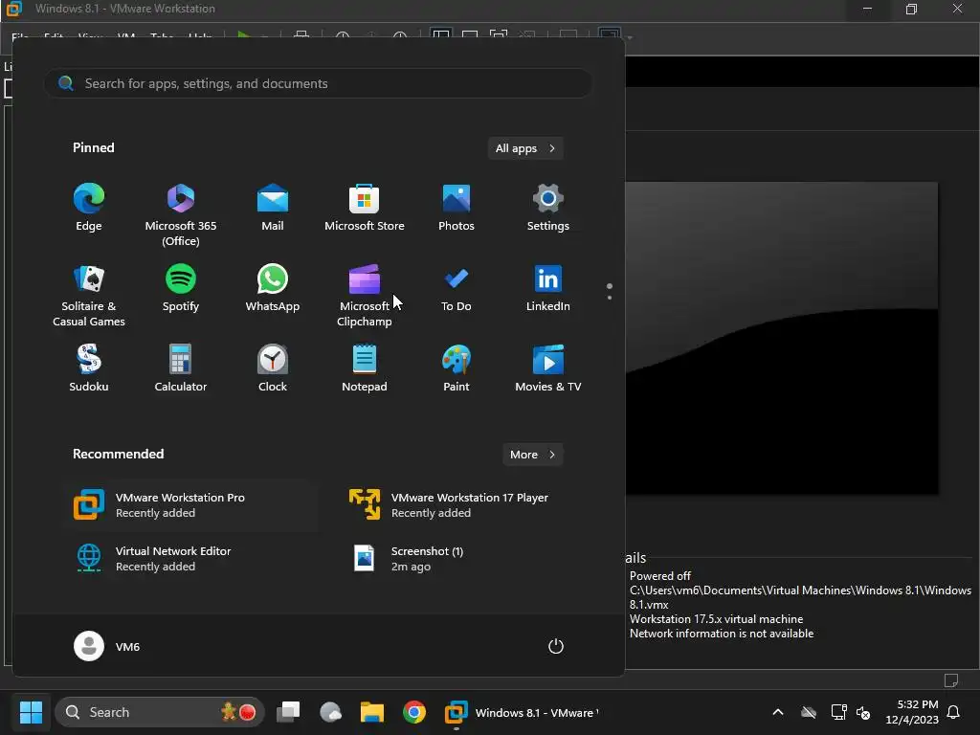Click the muted volume tray icon
The image size is (980, 735).
point(863,712)
